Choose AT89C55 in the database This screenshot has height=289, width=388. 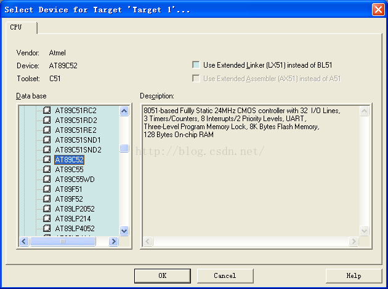tap(69, 170)
